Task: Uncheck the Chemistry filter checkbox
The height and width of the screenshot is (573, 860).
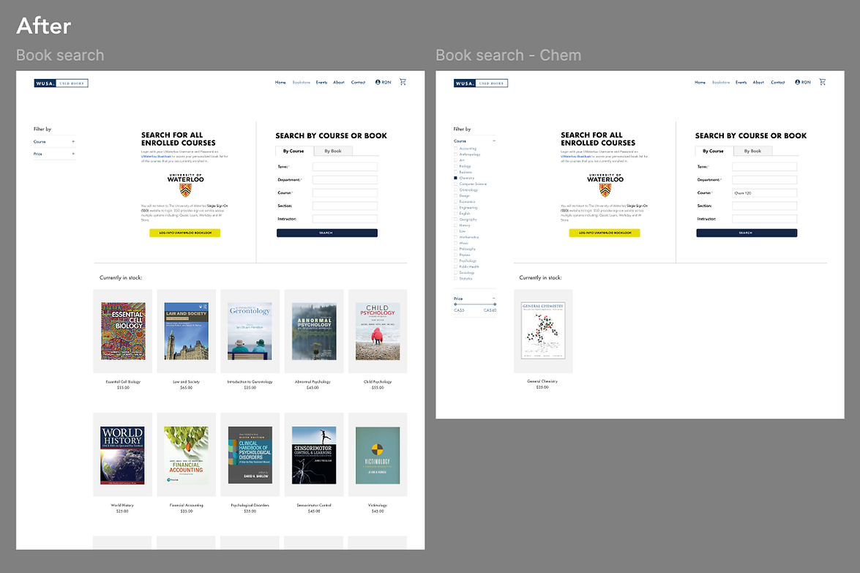Action: click(455, 179)
